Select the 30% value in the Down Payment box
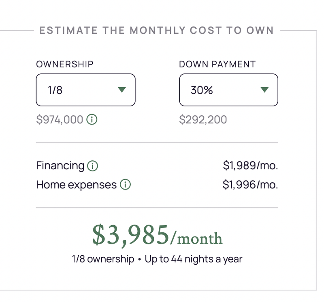Image resolution: width=324 pixels, height=302 pixels. (x=202, y=90)
